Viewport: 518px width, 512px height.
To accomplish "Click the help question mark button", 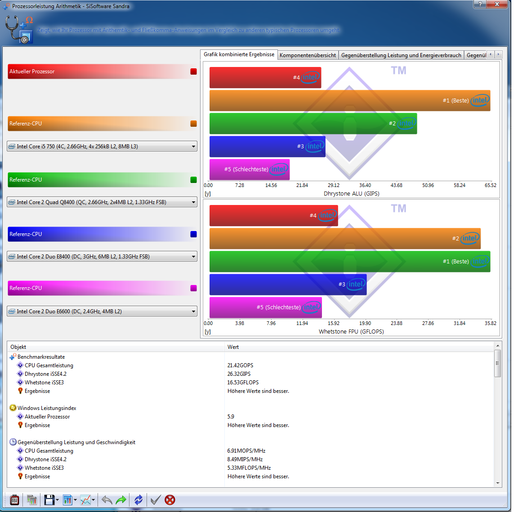I will coord(480,4).
